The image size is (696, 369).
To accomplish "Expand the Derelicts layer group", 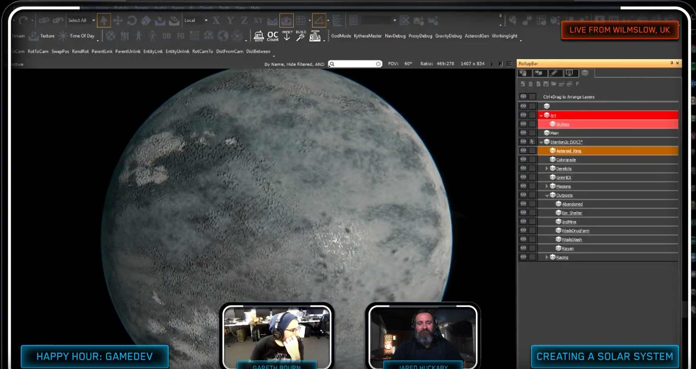I will (x=547, y=168).
